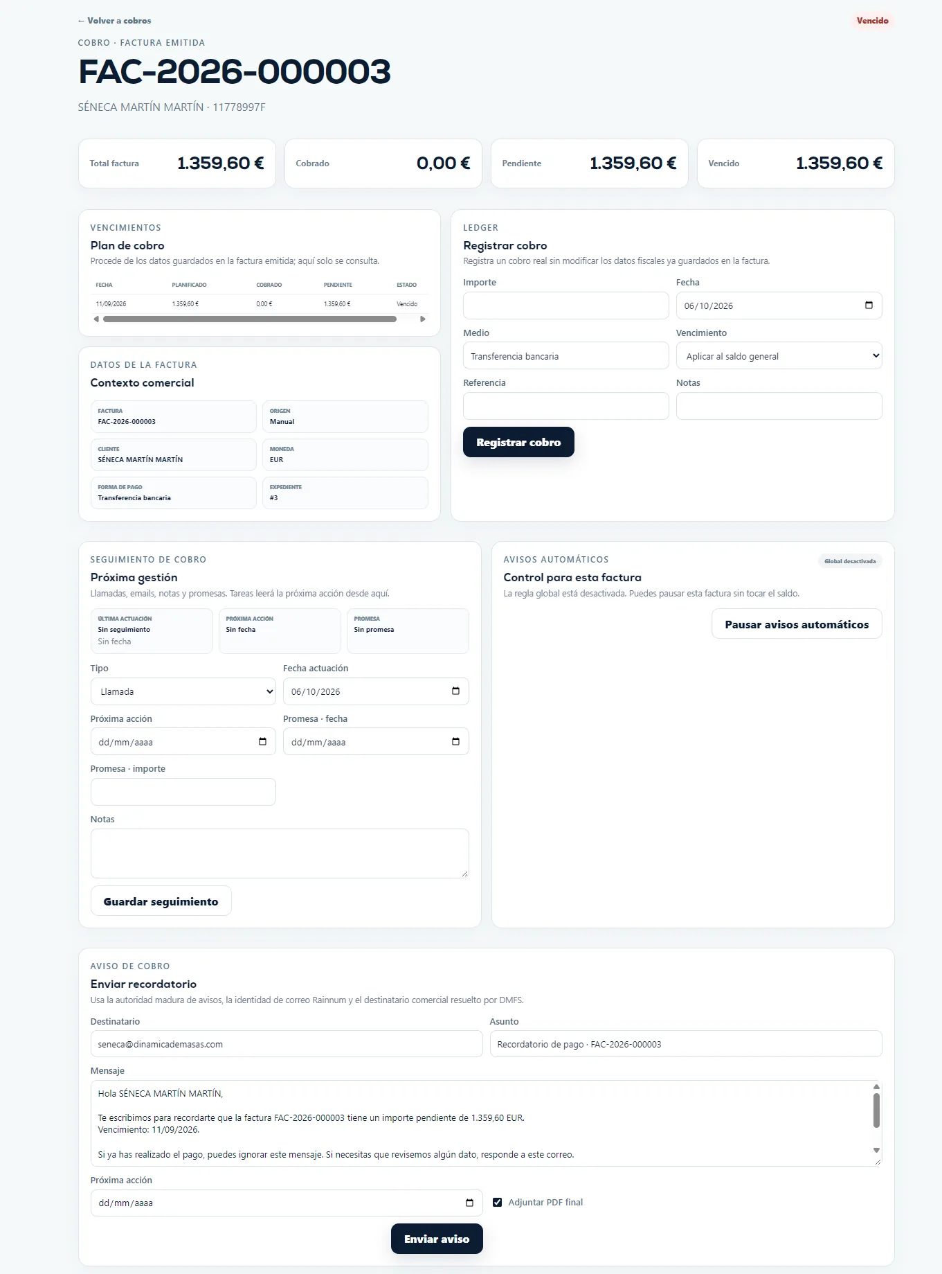942x1274 pixels.
Task: Click the Registrar cobro button
Action: (x=518, y=442)
